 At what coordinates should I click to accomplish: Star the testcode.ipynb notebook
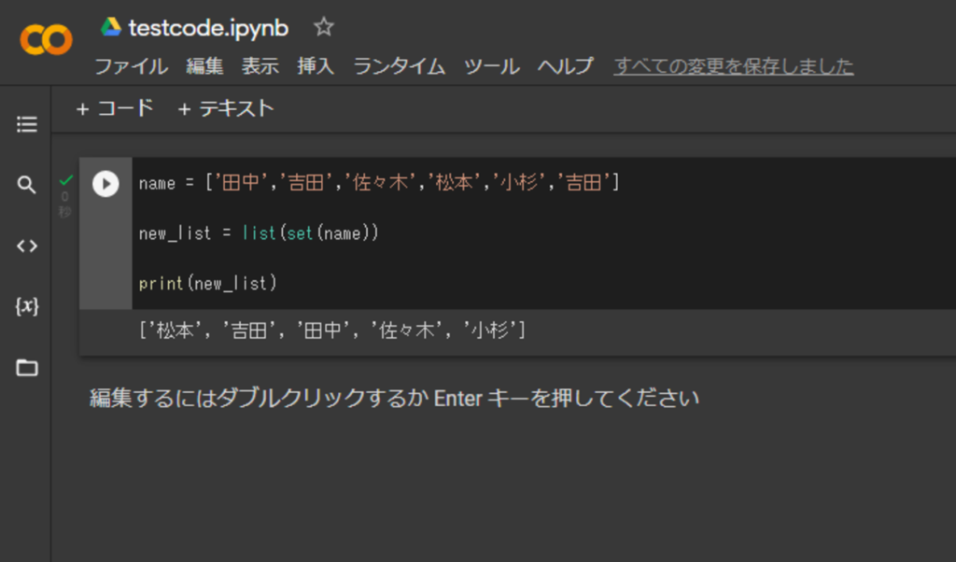click(x=324, y=27)
